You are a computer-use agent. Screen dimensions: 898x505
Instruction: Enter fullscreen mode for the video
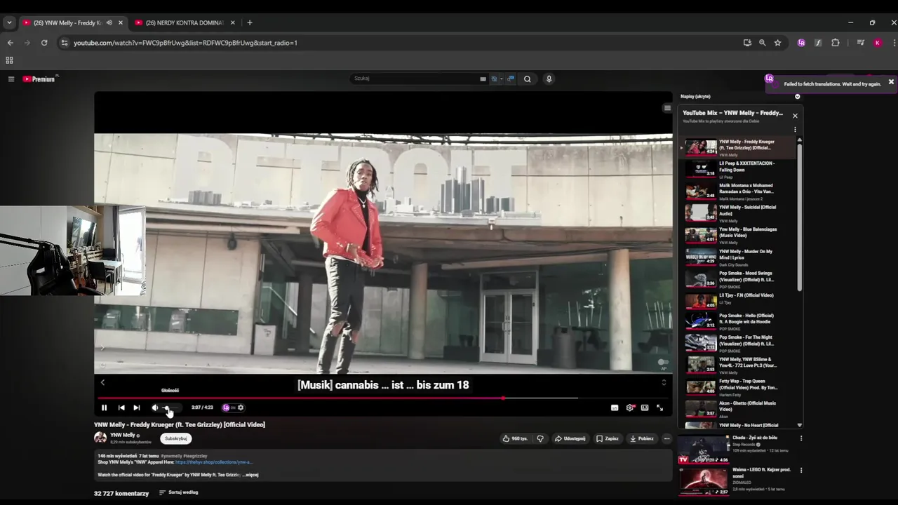(659, 408)
